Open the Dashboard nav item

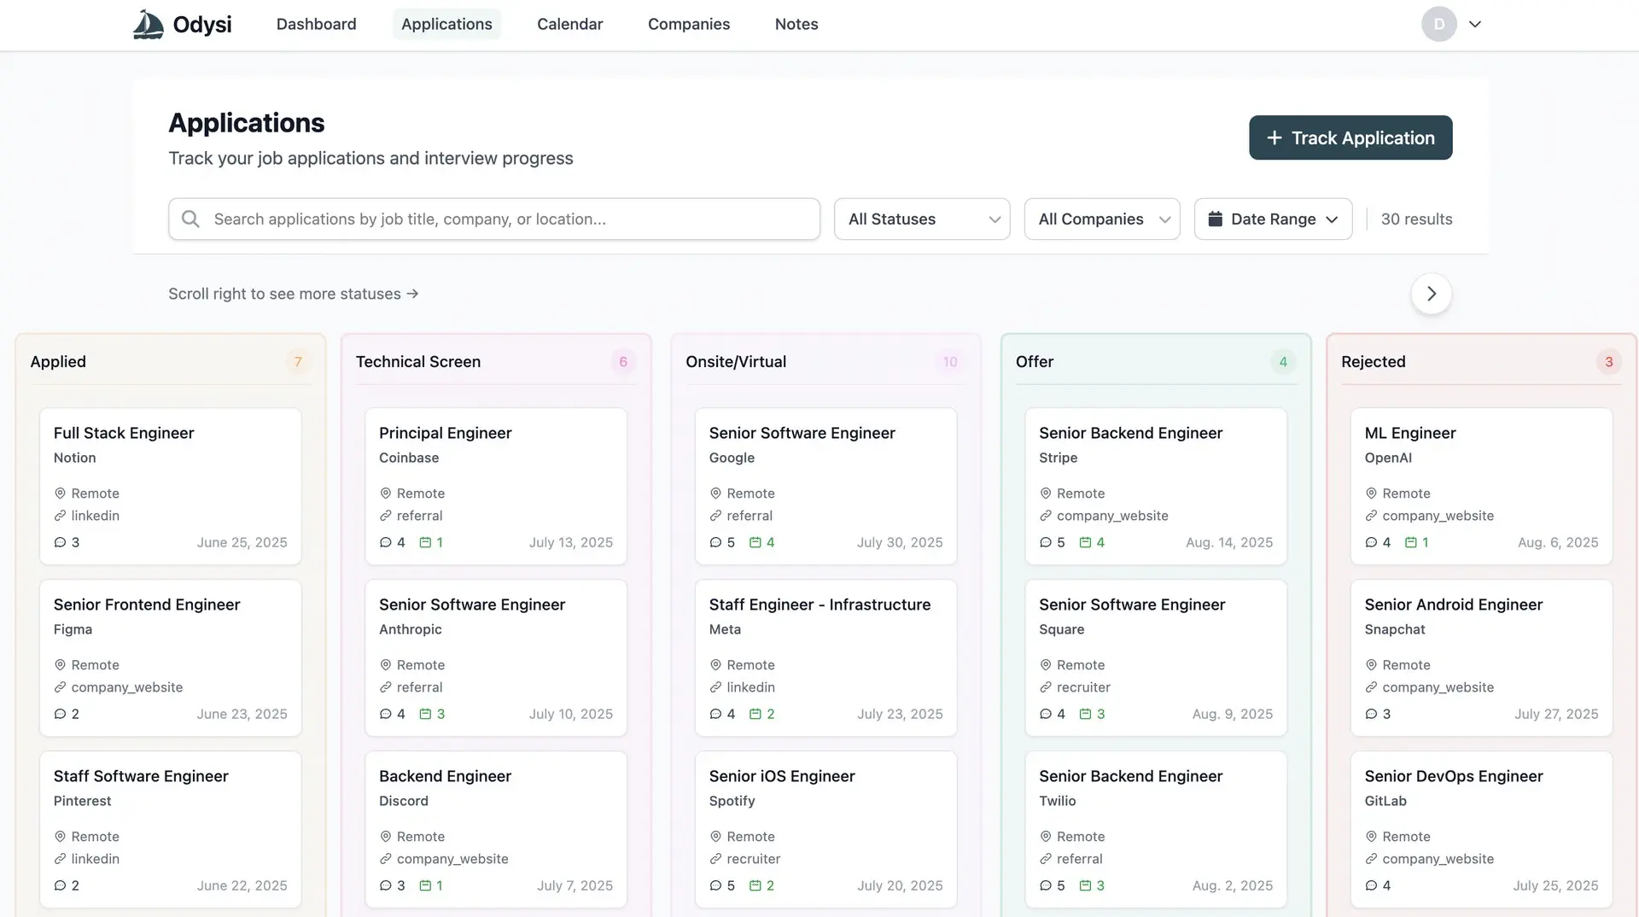point(317,24)
